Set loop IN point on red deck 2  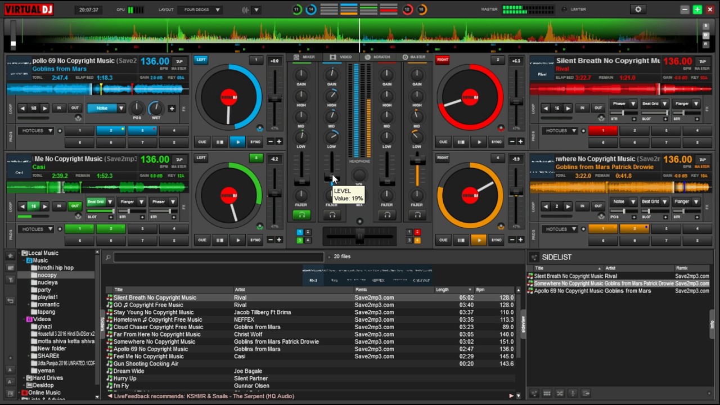(x=582, y=108)
